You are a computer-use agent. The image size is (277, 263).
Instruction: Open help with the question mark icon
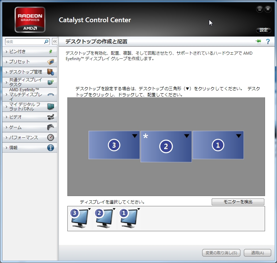[268, 42]
